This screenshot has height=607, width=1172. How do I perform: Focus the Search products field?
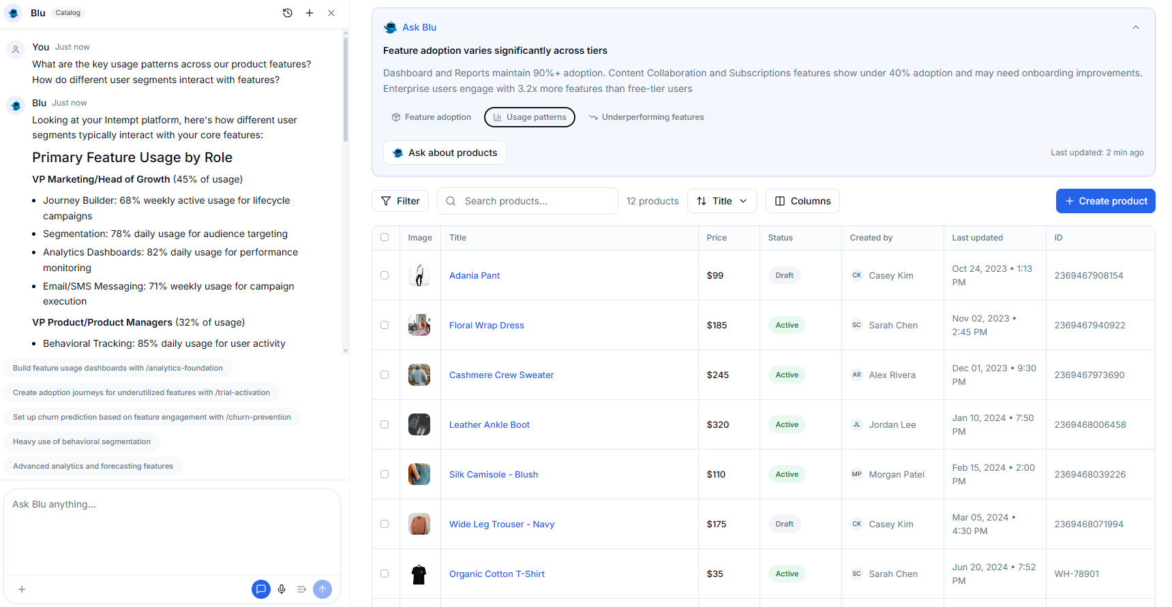pos(528,201)
